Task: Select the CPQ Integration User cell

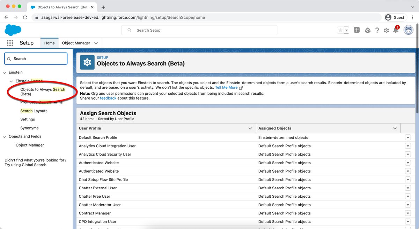Action: [x=166, y=222]
